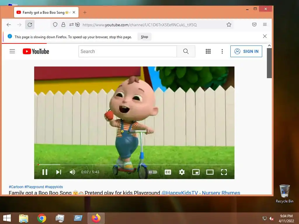The width and height of the screenshot is (299, 224).
Task: Click the address bar URL
Action: tap(140, 25)
